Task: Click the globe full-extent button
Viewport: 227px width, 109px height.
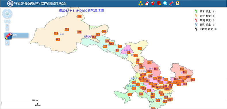Action: [x=7, y=14]
